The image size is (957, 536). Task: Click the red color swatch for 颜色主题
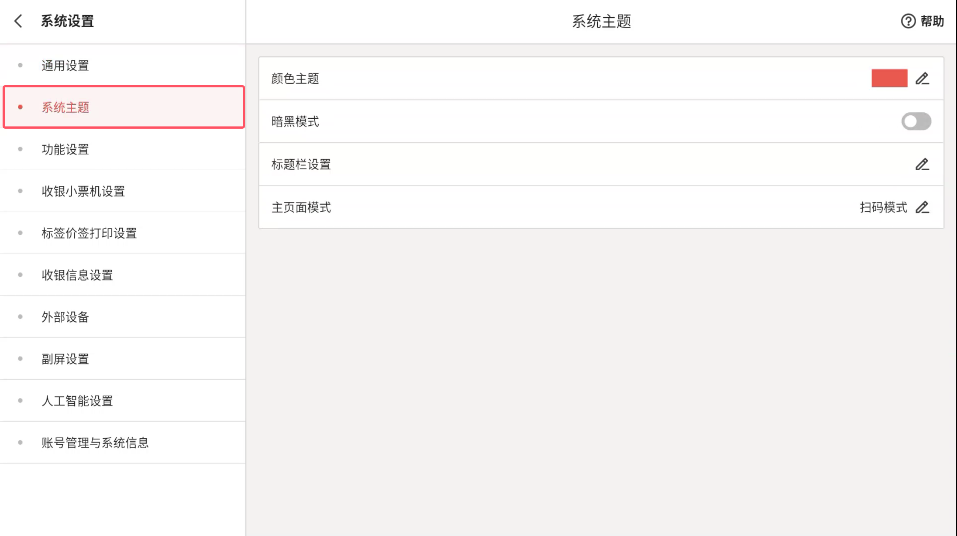(889, 79)
